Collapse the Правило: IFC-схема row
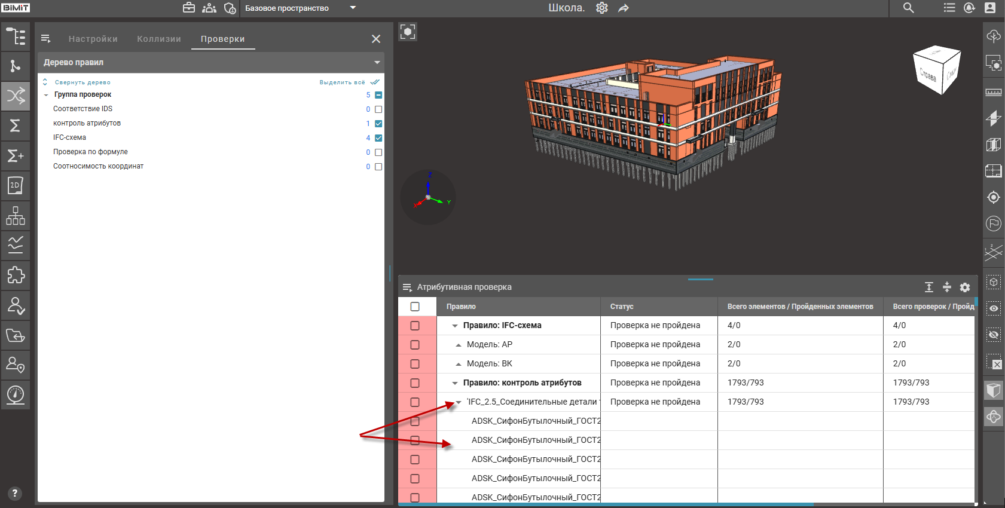 (x=455, y=326)
